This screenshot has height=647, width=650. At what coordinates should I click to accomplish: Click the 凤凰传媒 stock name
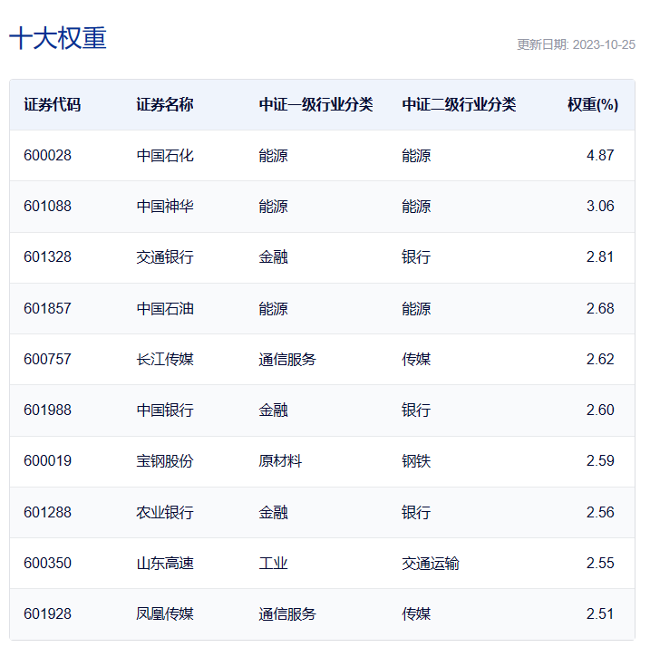coord(165,613)
